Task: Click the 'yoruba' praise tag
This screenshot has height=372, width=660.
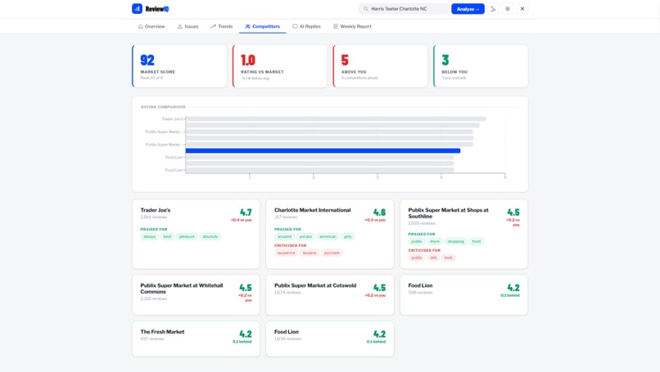Action: coord(305,236)
